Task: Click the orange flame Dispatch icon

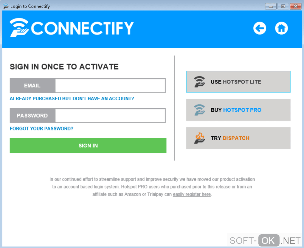Action: click(199, 138)
